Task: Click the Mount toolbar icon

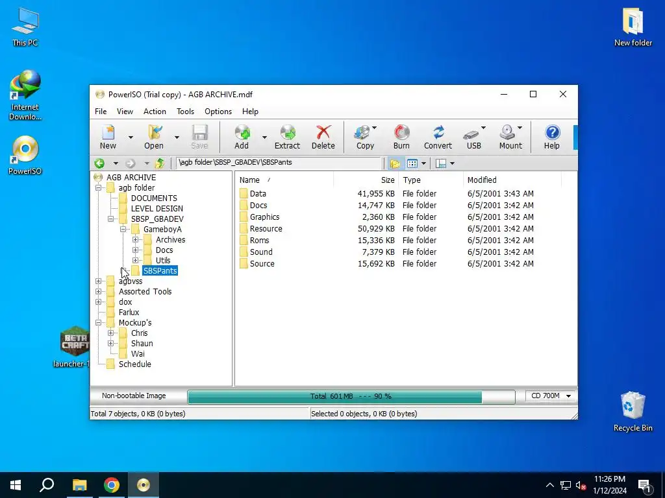Action: [x=510, y=137]
